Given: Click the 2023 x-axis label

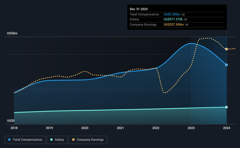Looking at the screenshot, I should 191,128.
